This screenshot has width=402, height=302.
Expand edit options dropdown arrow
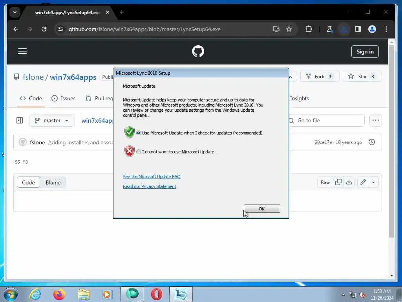[x=373, y=182]
